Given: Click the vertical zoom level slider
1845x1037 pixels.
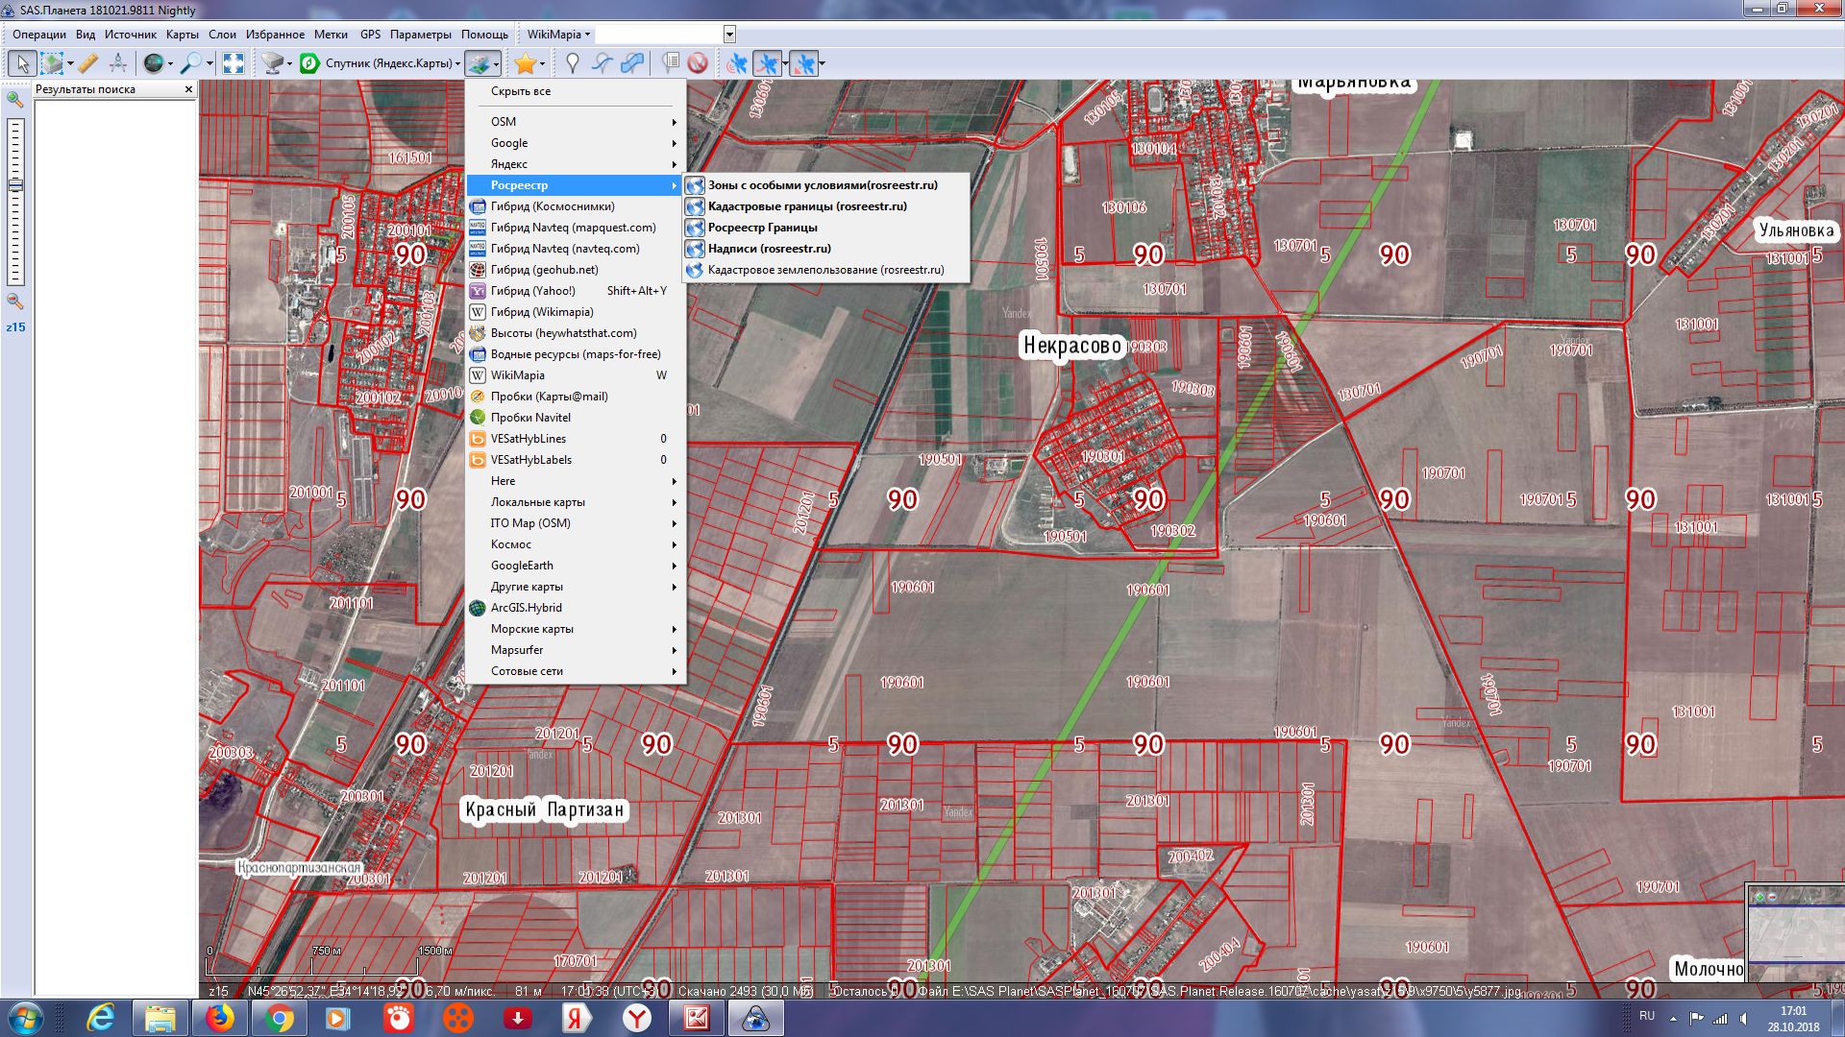Looking at the screenshot, I should pyautogui.click(x=15, y=202).
